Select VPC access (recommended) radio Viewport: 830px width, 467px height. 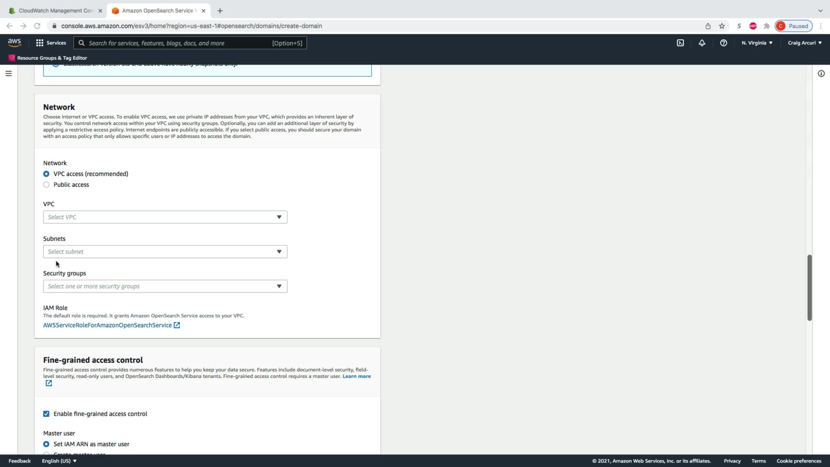coord(46,174)
